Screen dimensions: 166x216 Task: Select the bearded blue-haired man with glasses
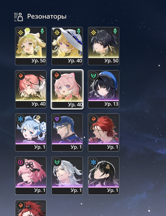(x=67, y=132)
